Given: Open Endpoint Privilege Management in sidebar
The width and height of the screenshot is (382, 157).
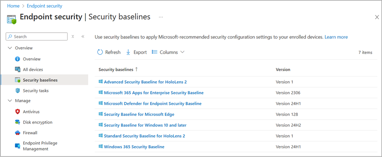Looking at the screenshot, I should point(40,146).
